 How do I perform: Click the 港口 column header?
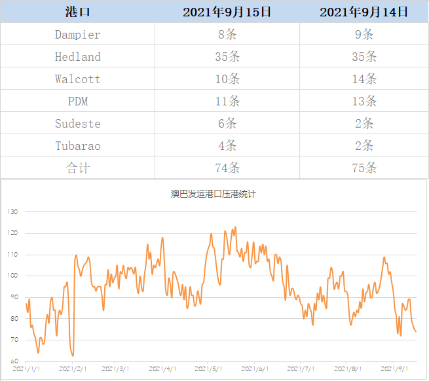pyautogui.click(x=77, y=12)
